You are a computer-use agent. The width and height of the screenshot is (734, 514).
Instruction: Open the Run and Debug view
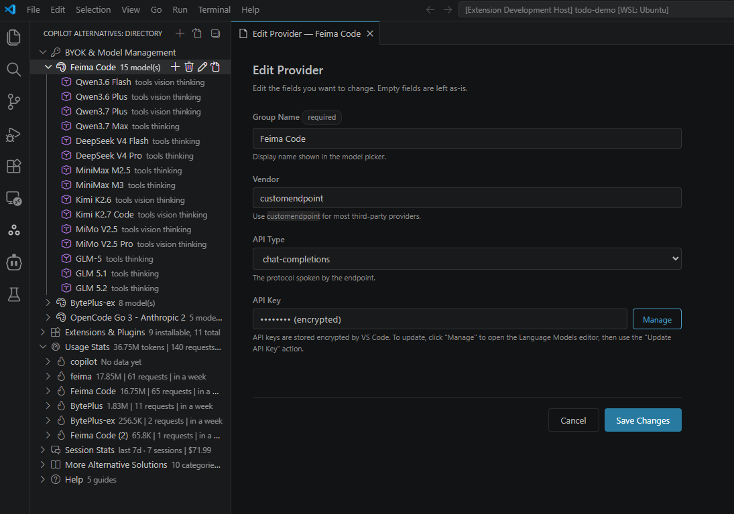click(14, 134)
